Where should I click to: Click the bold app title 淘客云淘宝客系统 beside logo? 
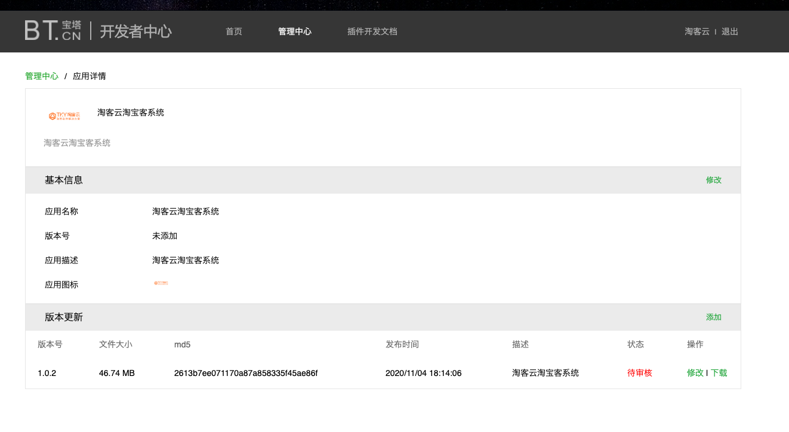(131, 113)
